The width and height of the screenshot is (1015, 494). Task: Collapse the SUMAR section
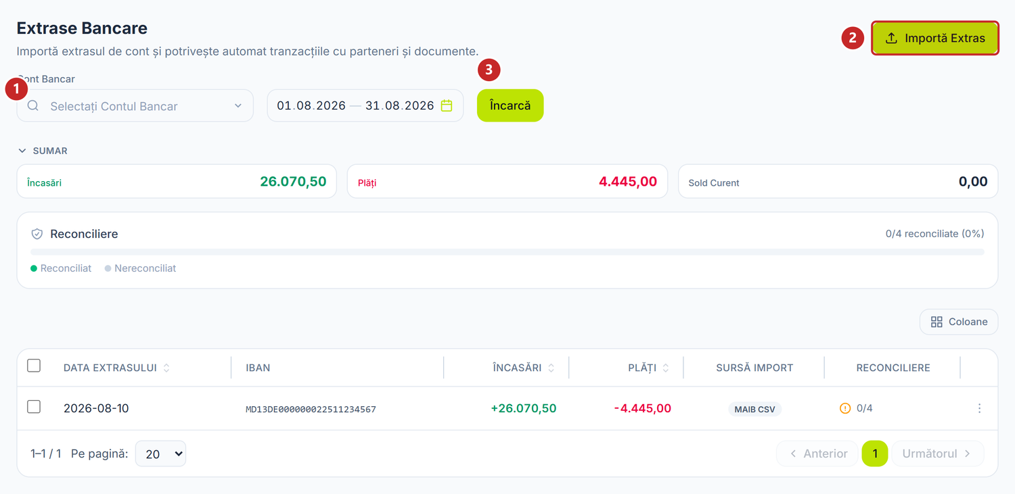click(43, 151)
